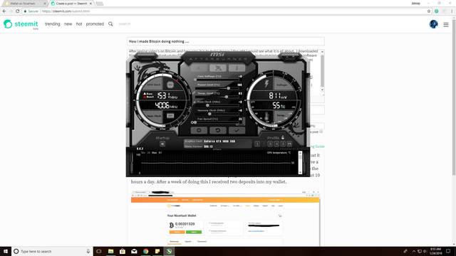This screenshot has width=456, height=256.
Task: Click the green Chrome extension icon
Action: (x=437, y=11)
